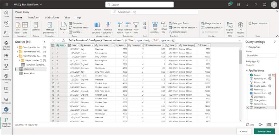Click the data grid vertical scrollbar
The height and width of the screenshot is (135, 279).
pyautogui.click(x=240, y=57)
